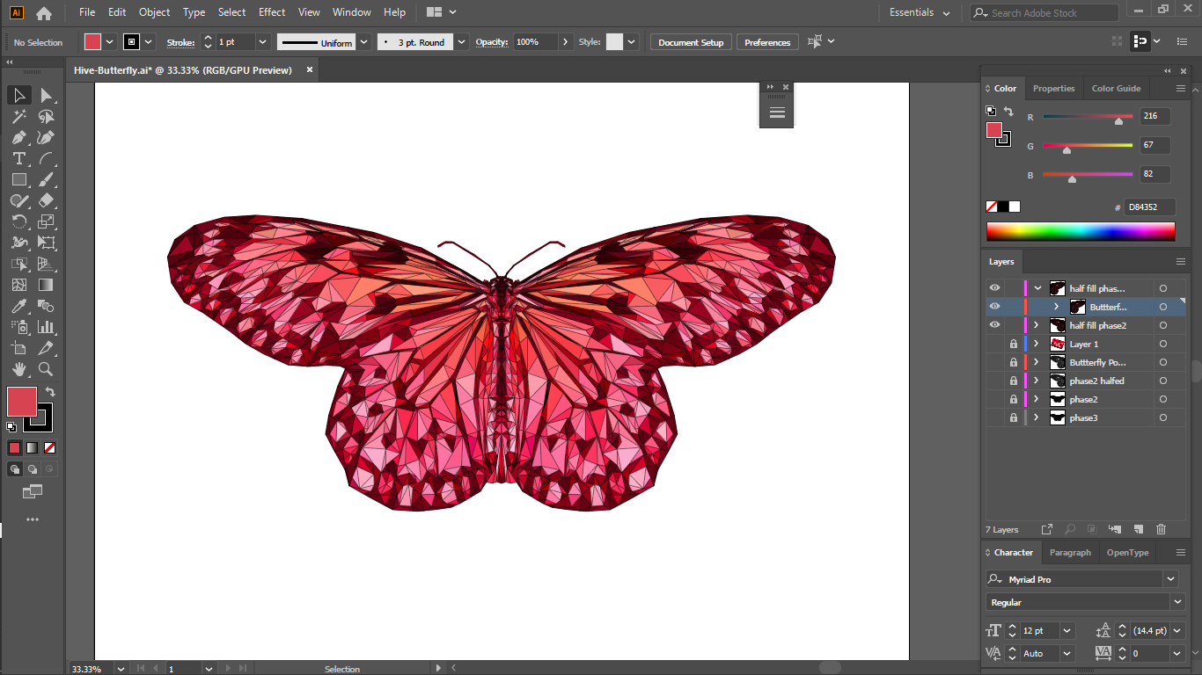1202x675 pixels.
Task: Switch to the Paragraph tab
Action: 1070,553
